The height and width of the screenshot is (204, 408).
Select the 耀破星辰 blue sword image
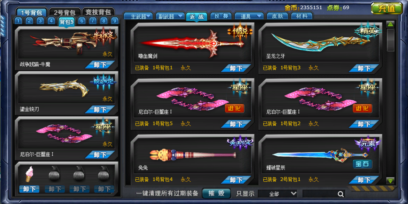click(x=320, y=154)
